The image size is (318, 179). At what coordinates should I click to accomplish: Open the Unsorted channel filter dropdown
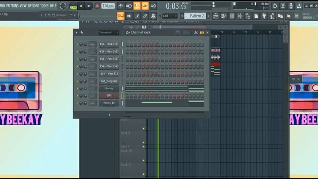click(x=109, y=32)
